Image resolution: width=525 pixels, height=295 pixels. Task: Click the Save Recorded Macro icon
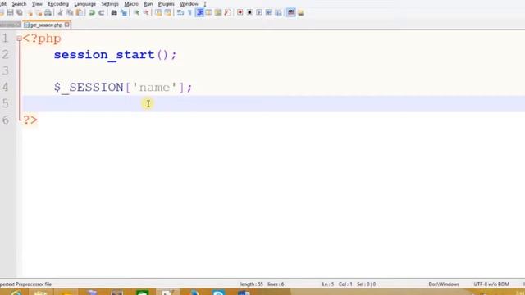278,13
